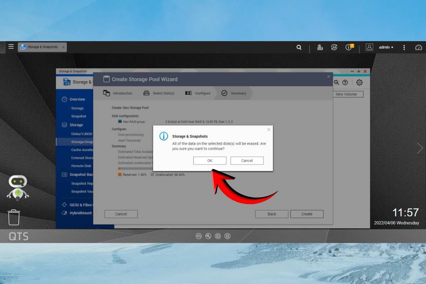Select Overview in the left sidebar

77,99
